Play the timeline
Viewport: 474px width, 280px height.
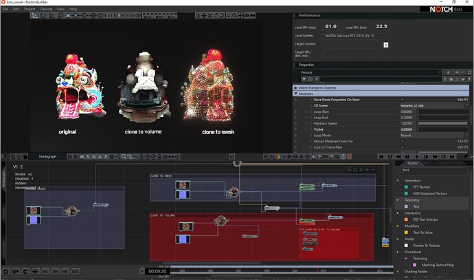pyautogui.click(x=417, y=157)
